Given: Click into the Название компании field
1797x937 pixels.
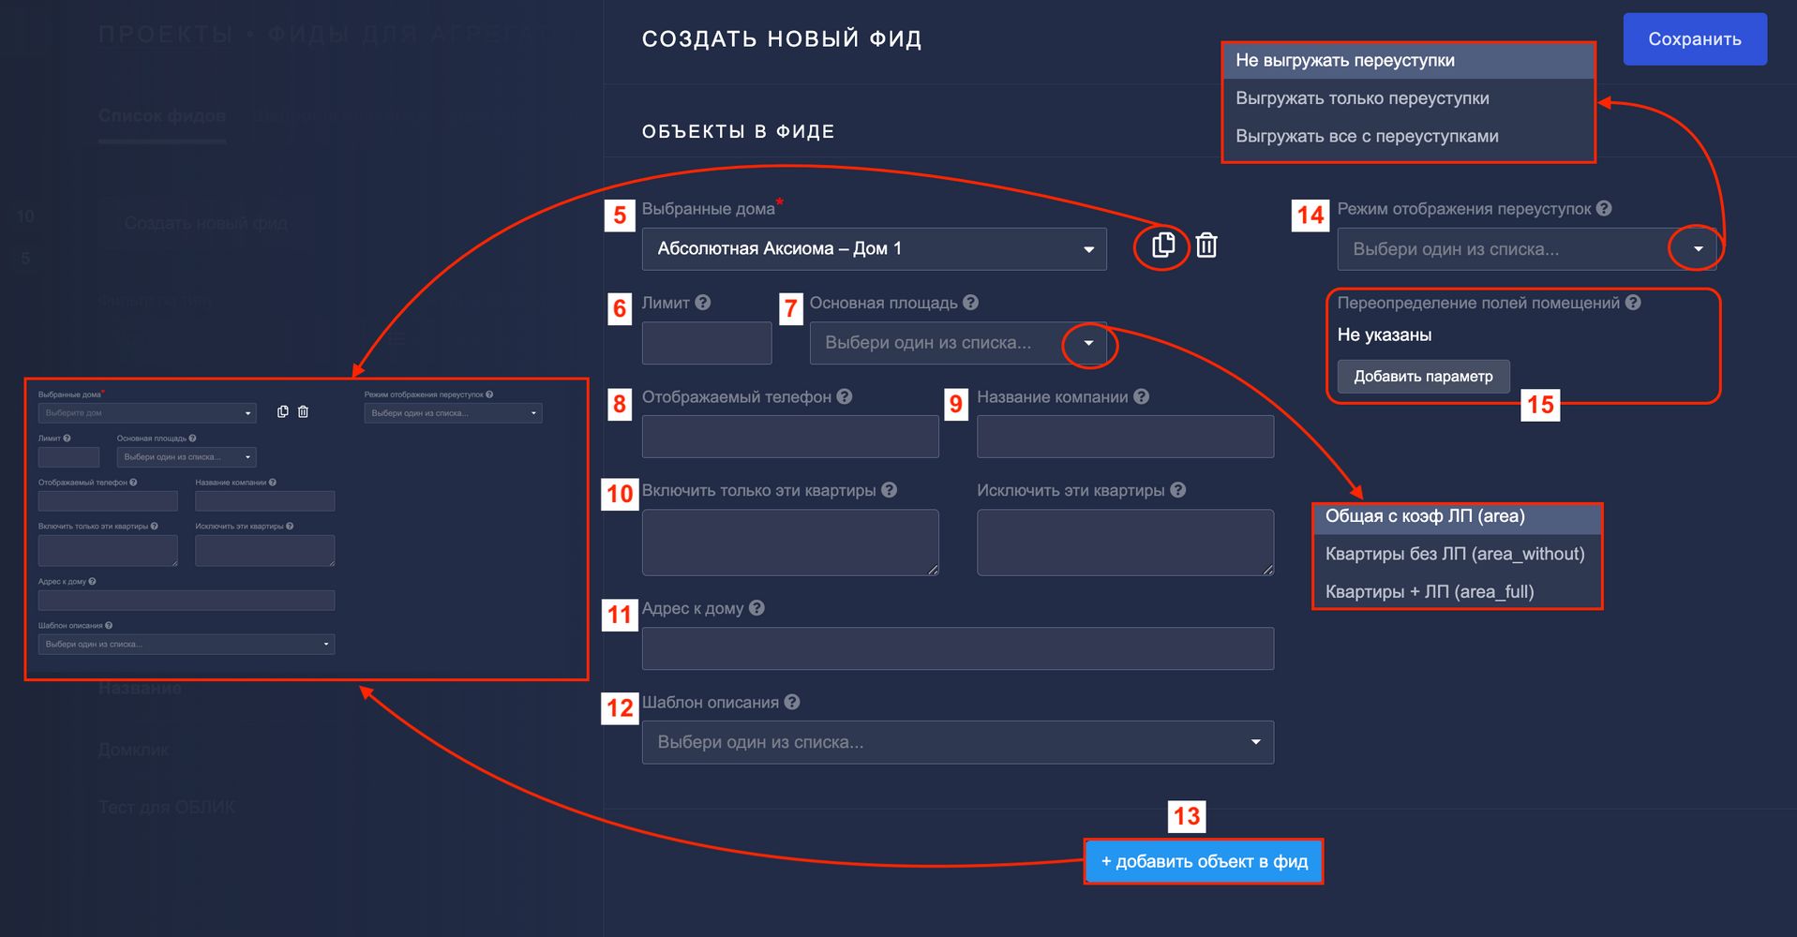Looking at the screenshot, I should pyautogui.click(x=1125, y=437).
